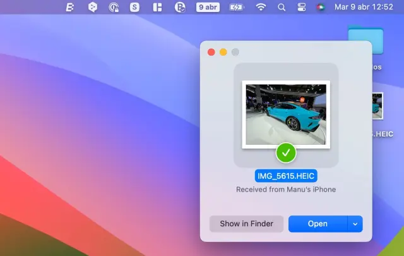Click the green checkmark badge
Image resolution: width=404 pixels, height=256 pixels.
coord(286,152)
